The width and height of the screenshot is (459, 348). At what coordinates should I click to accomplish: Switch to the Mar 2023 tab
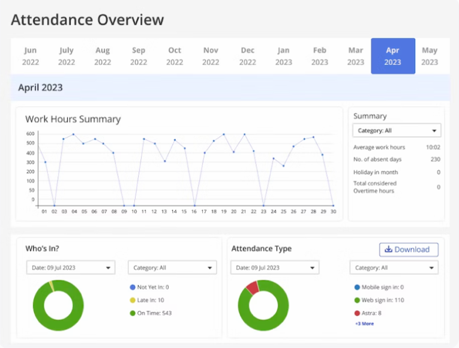click(x=355, y=56)
